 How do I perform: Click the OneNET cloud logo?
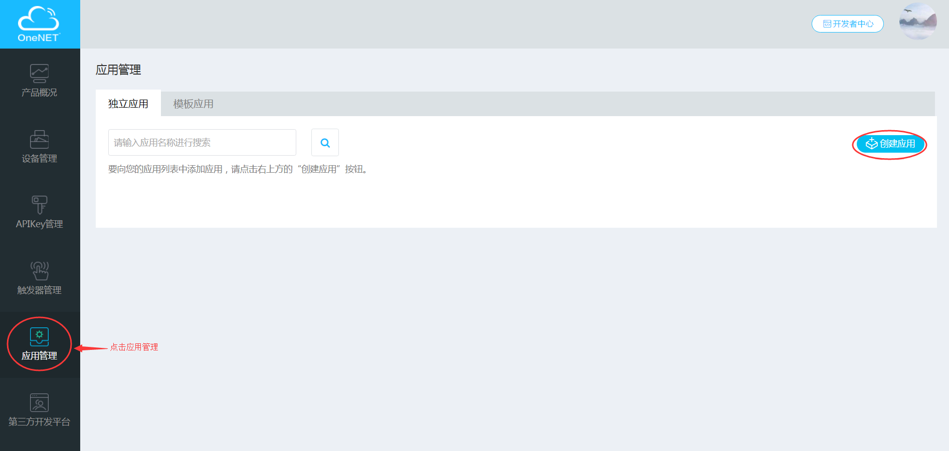(x=39, y=24)
